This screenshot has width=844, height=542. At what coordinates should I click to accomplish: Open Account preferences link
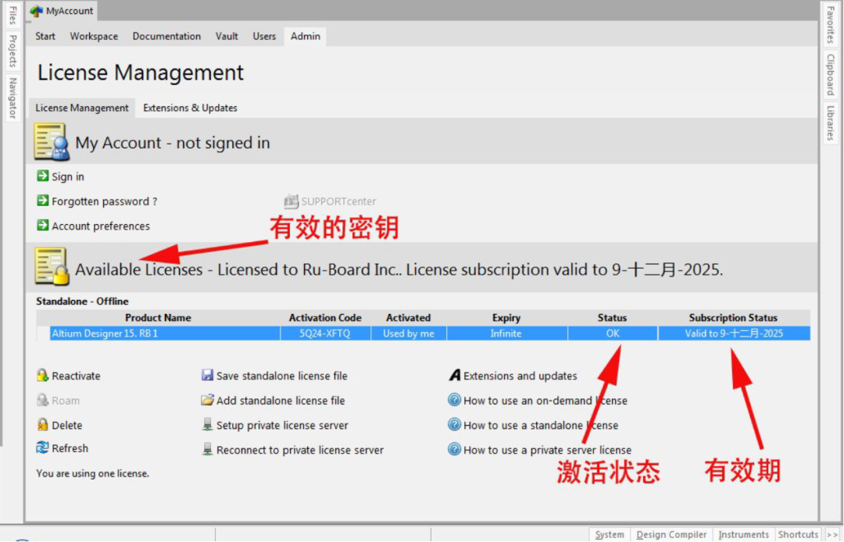101,226
